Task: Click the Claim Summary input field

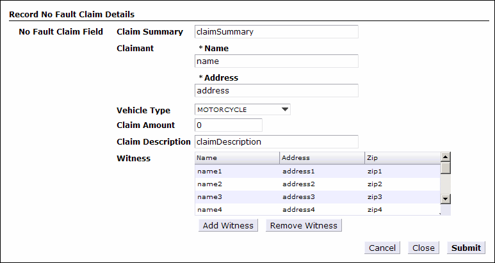Action: click(276, 32)
